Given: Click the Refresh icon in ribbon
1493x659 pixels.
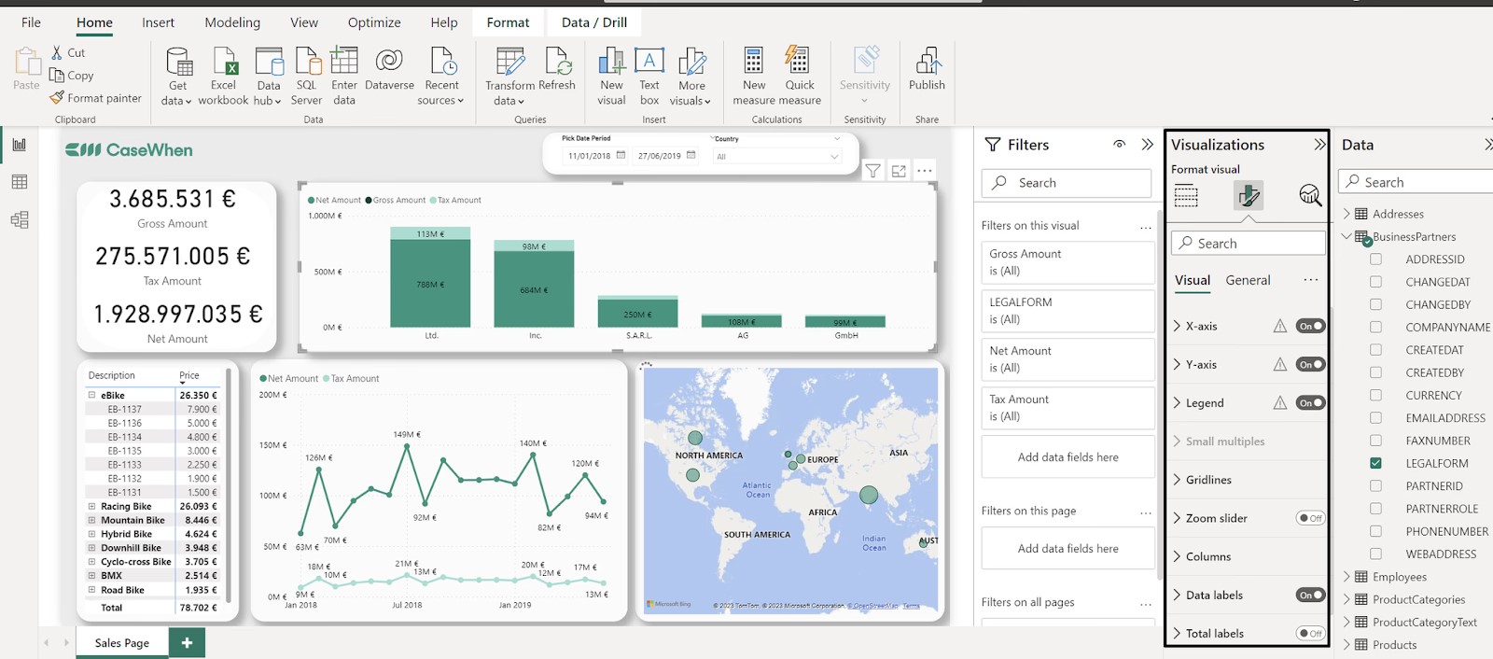Looking at the screenshot, I should coord(557,63).
